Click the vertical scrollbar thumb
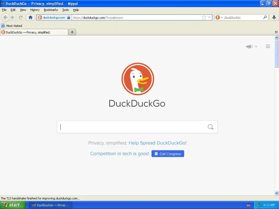 (x=277, y=54)
